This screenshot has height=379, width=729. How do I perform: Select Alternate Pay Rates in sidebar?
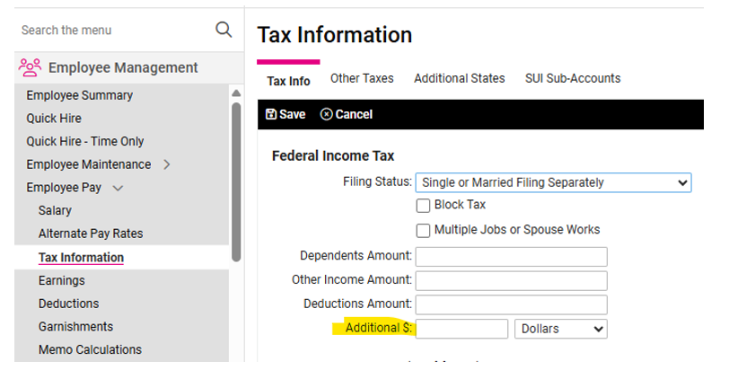[90, 234]
